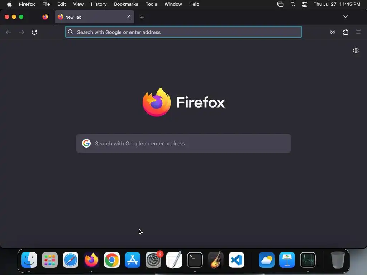The width and height of the screenshot is (367, 275).
Task: Launch GarageBand from the Dock
Action: [x=215, y=260]
